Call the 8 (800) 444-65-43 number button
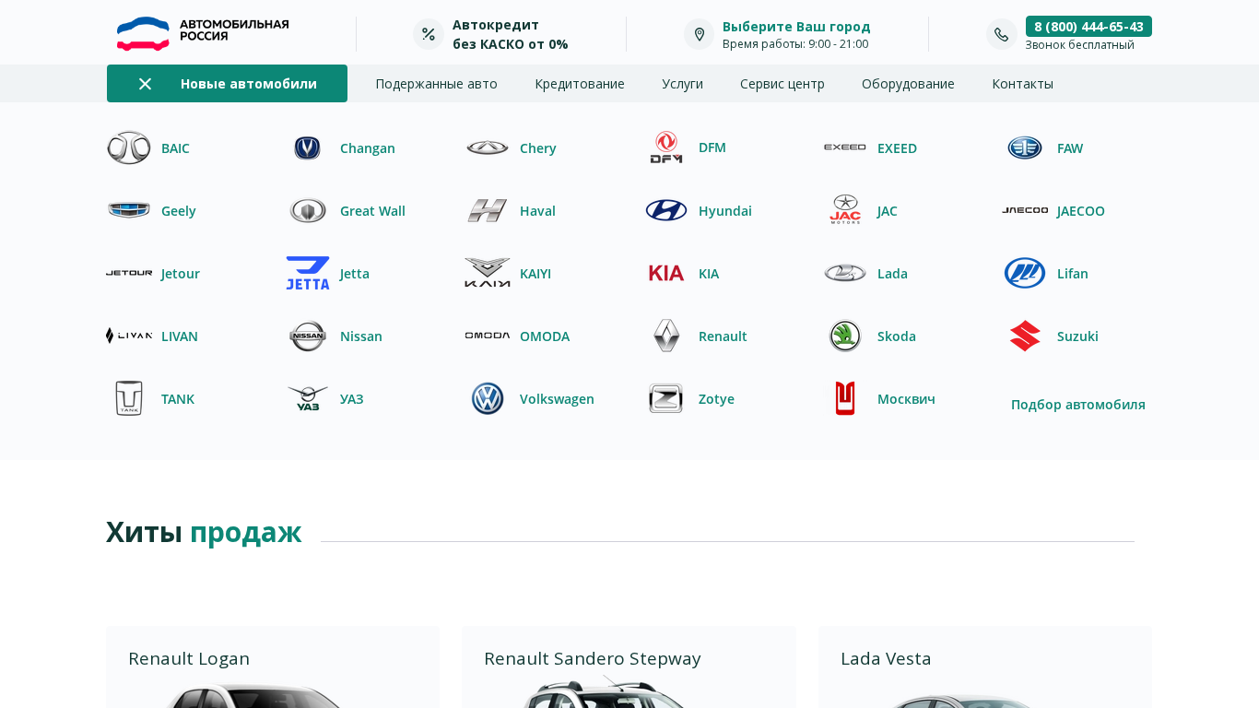Screen dimensions: 1259x708 pyautogui.click(x=1088, y=26)
